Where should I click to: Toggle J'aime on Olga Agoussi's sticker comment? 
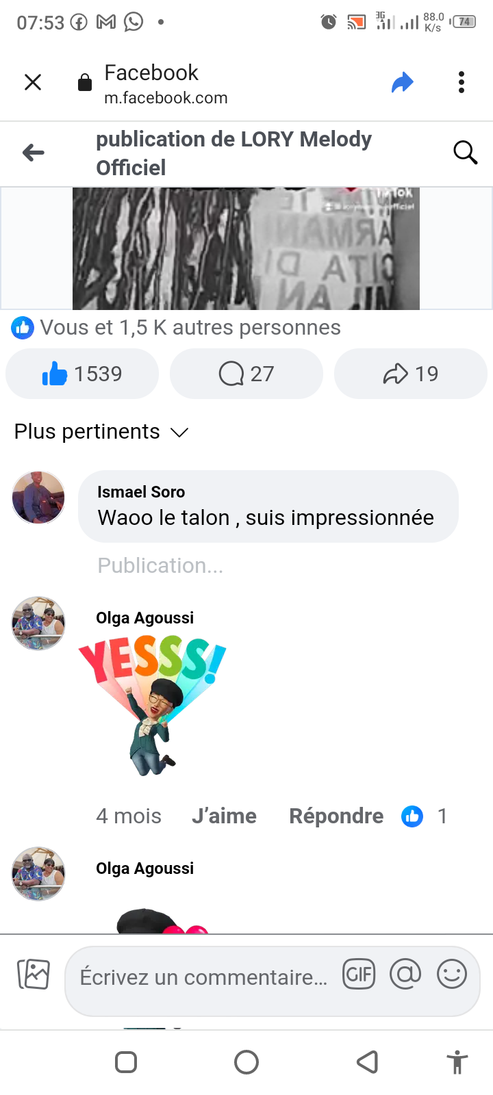pyautogui.click(x=224, y=816)
